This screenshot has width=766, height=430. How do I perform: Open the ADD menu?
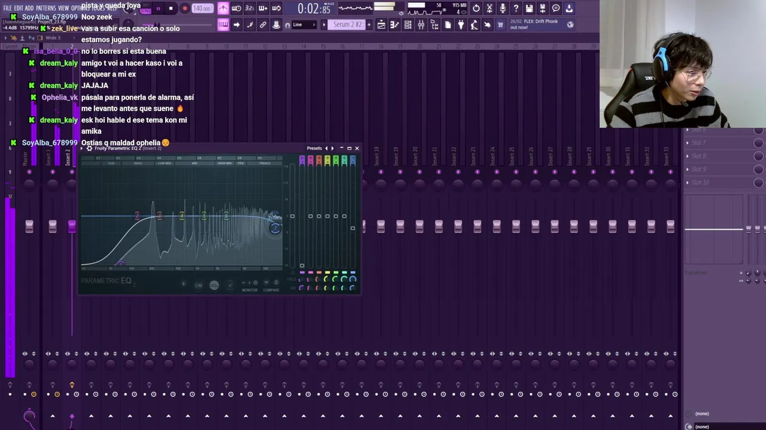29,8
